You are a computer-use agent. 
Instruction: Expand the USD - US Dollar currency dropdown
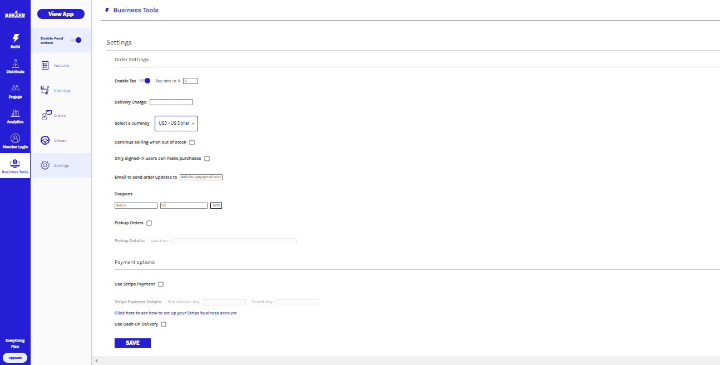176,124
